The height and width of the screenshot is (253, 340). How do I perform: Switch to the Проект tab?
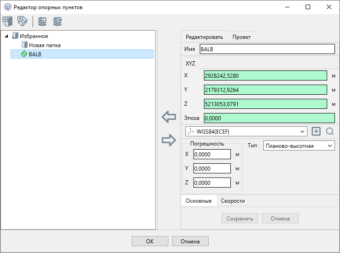coord(241,37)
